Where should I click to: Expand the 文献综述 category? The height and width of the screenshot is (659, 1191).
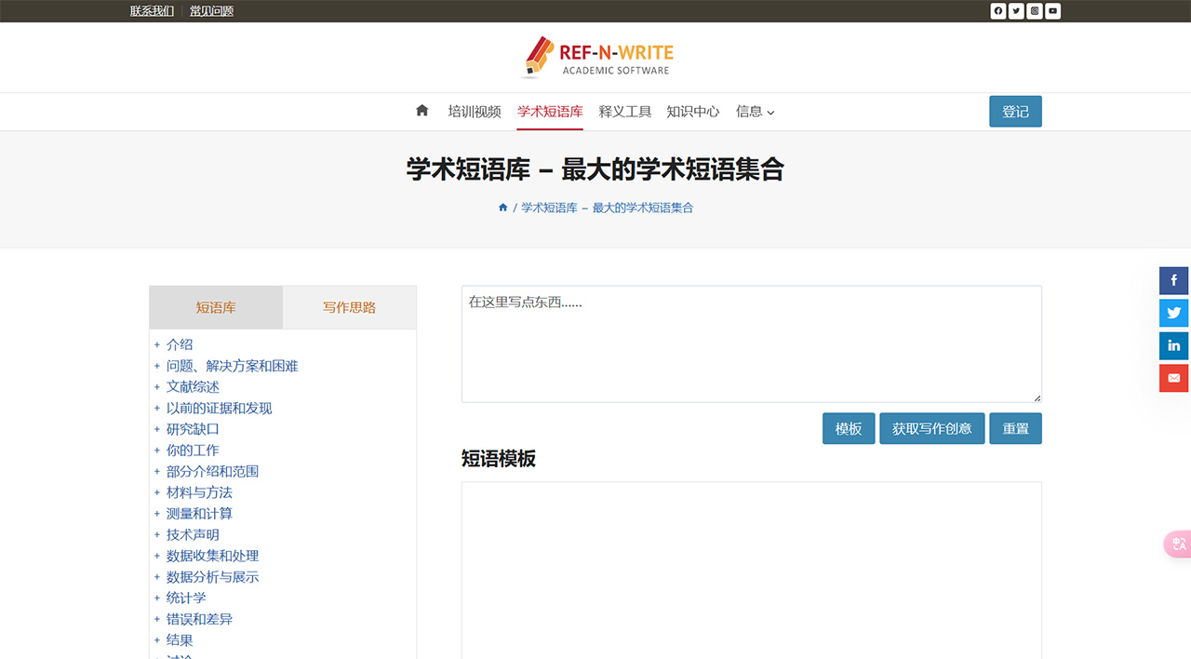(x=193, y=386)
